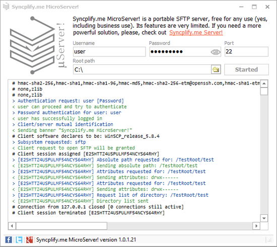Click the log line mentioning WinSCP_release_5.8.4
Image resolution: width=277 pixels, height=247 pixels.
point(86,136)
